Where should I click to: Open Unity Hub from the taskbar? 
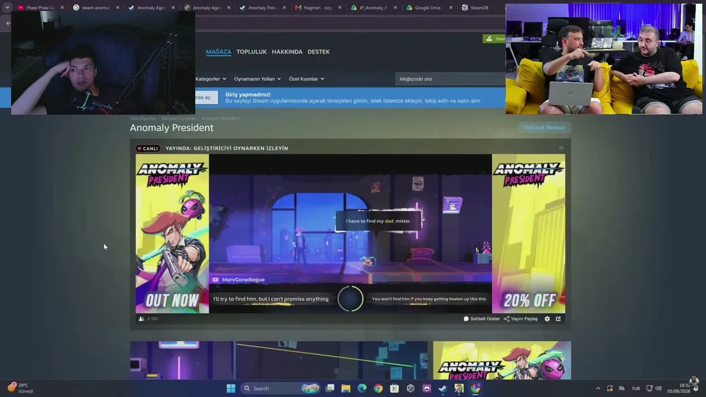coord(410,388)
